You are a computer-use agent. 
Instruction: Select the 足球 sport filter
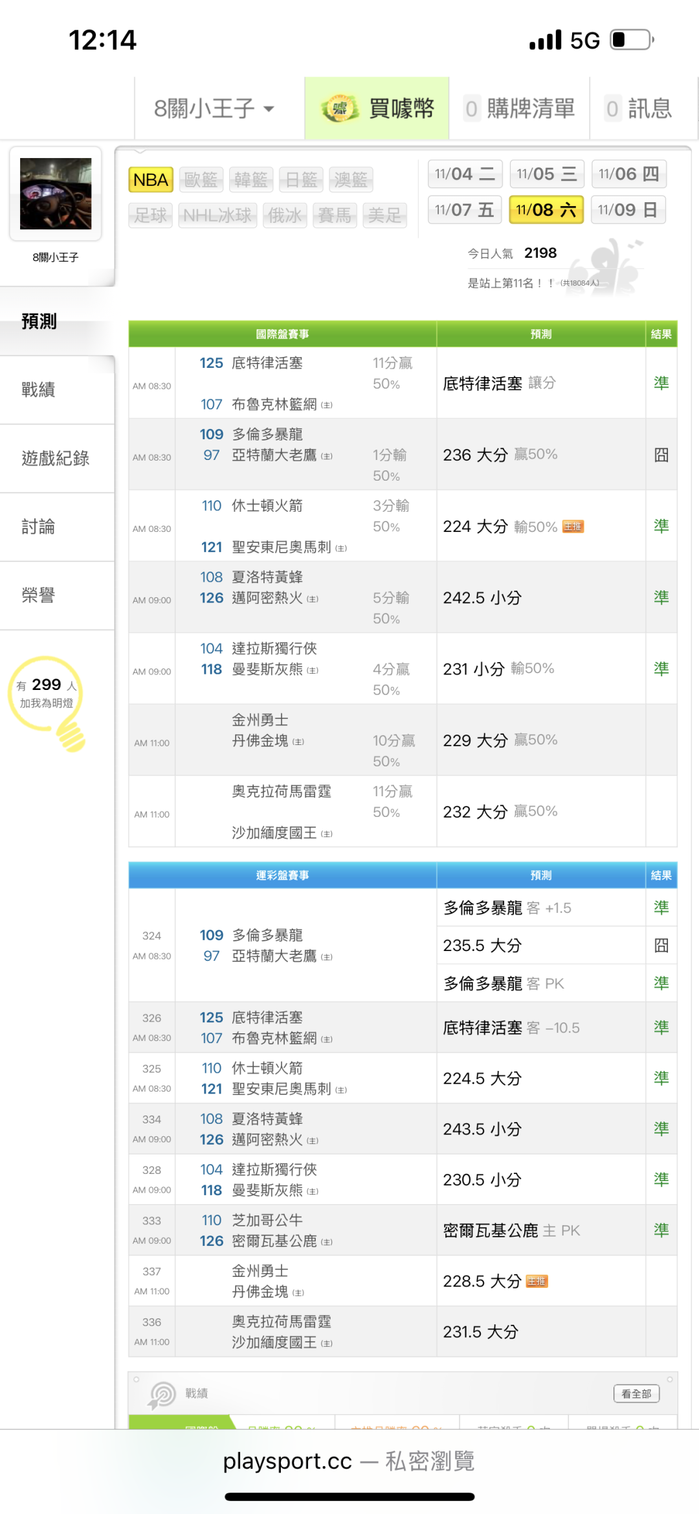coord(151,215)
